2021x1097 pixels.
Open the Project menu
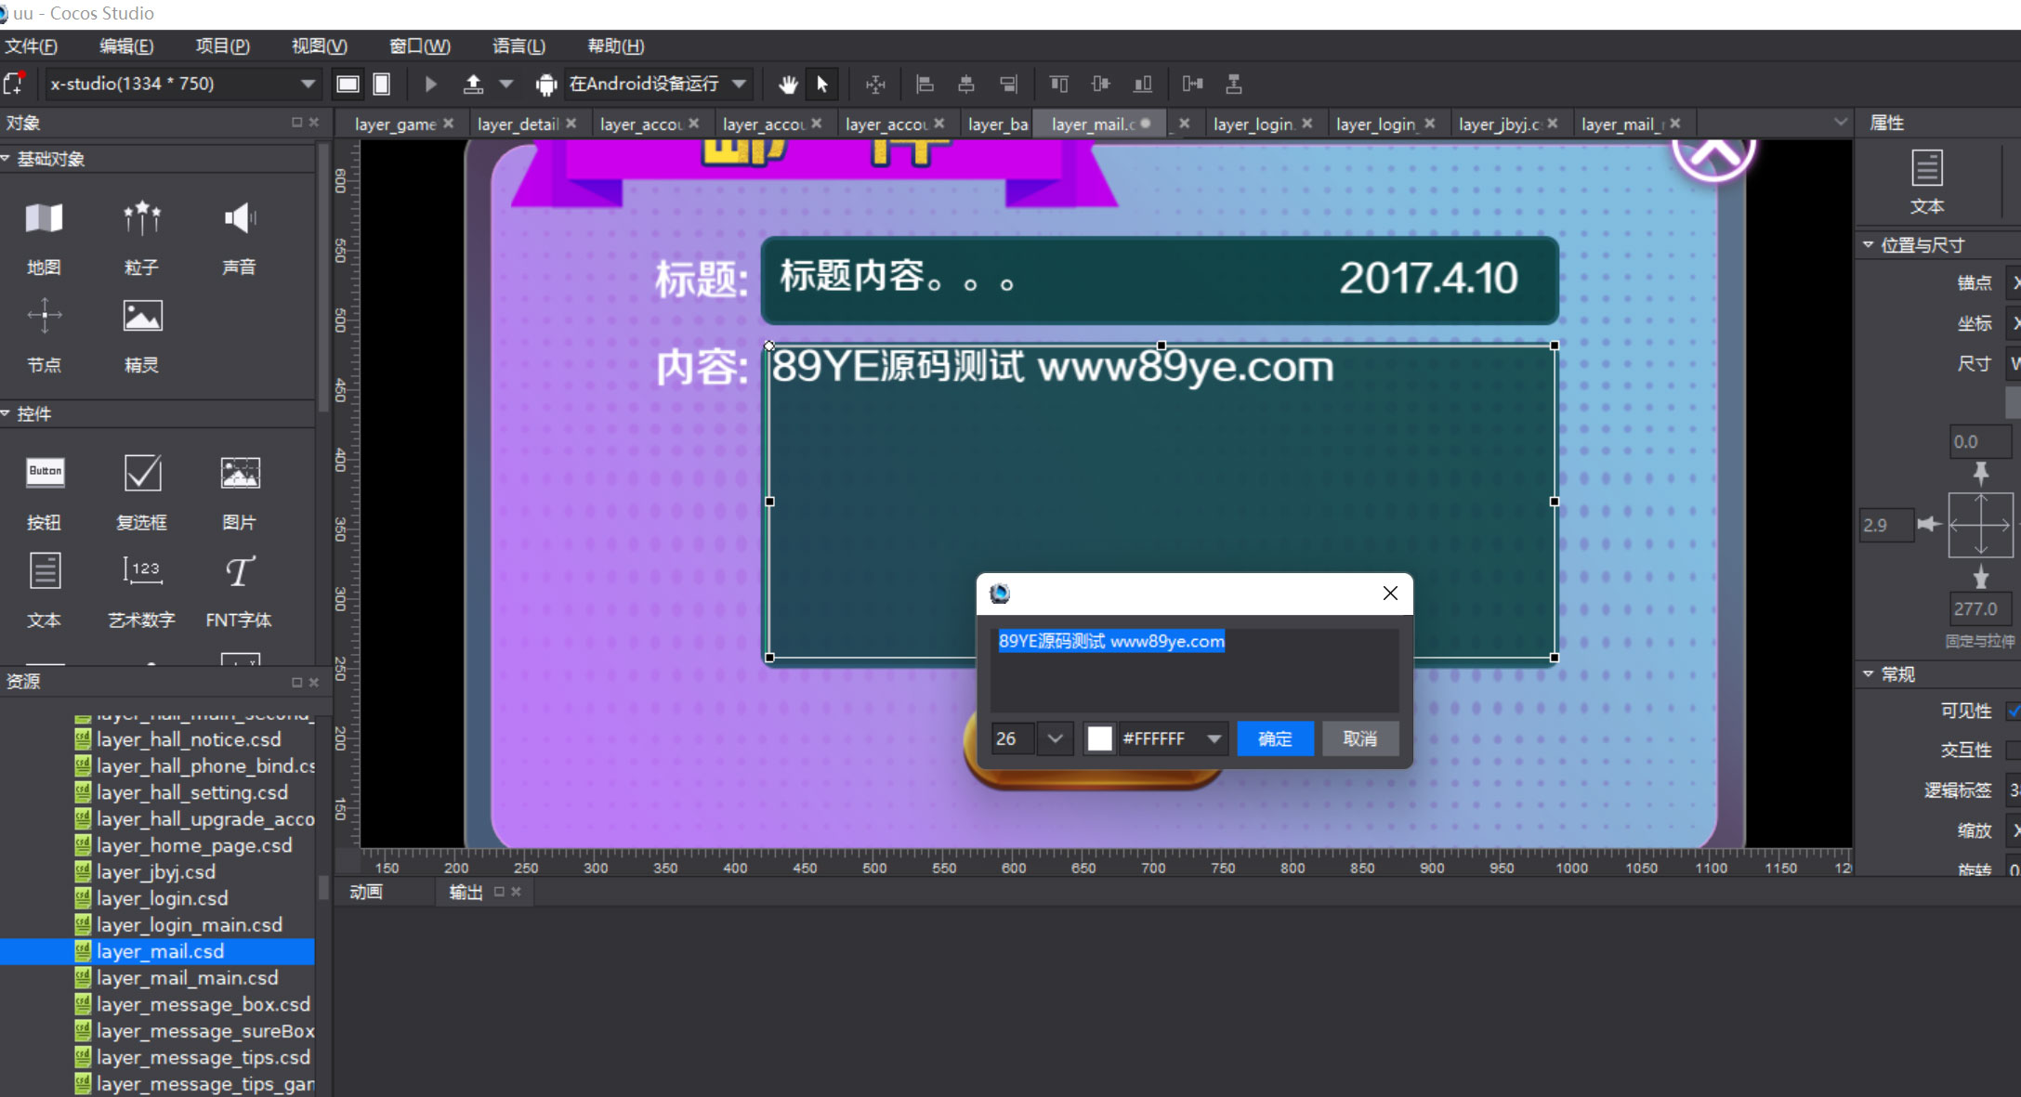222,46
